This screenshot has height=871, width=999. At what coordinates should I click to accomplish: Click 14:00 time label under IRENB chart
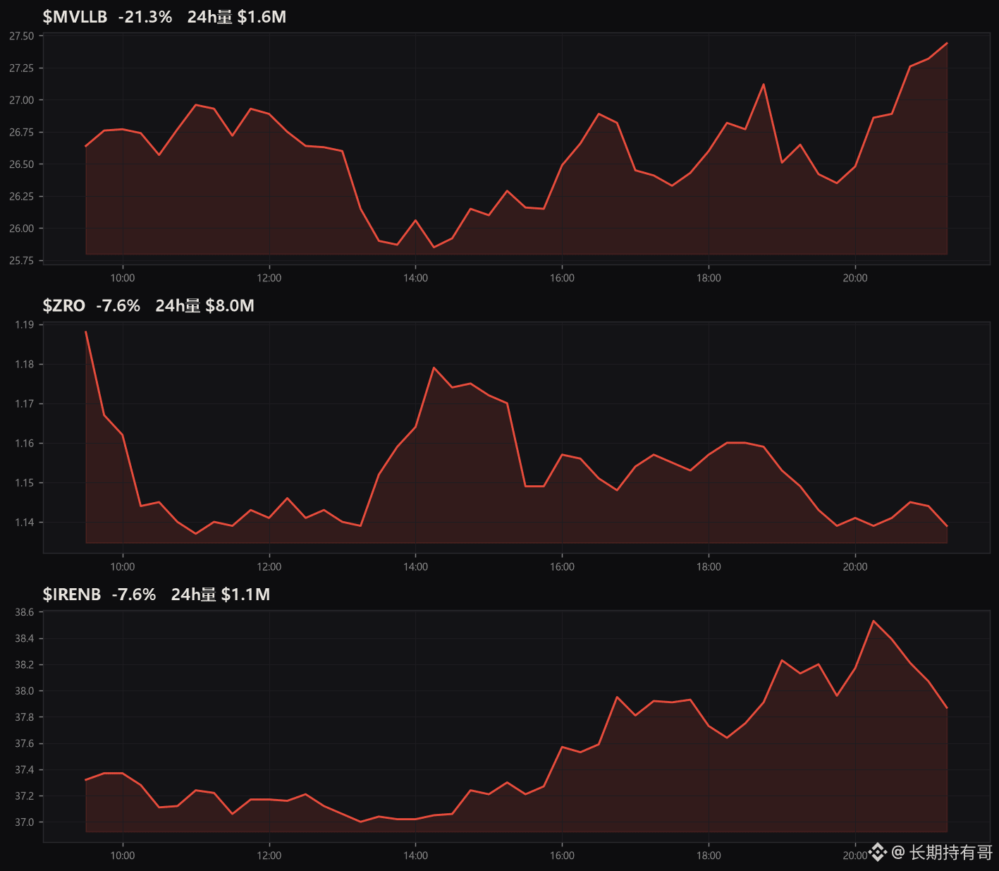(416, 855)
